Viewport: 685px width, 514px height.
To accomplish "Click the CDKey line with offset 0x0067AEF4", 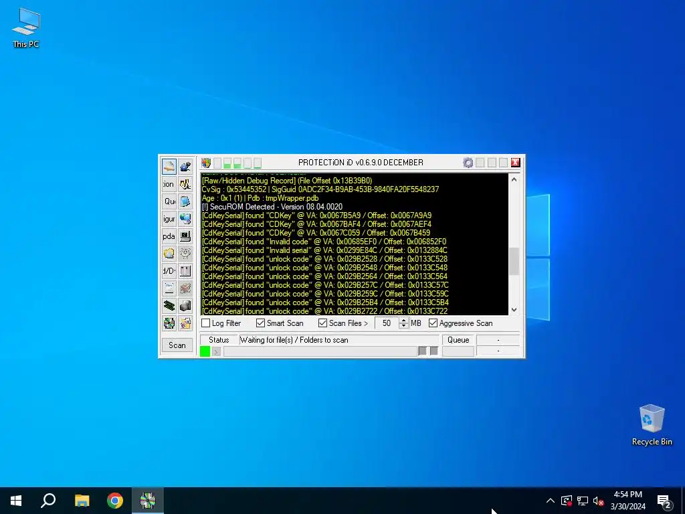I will tap(316, 224).
